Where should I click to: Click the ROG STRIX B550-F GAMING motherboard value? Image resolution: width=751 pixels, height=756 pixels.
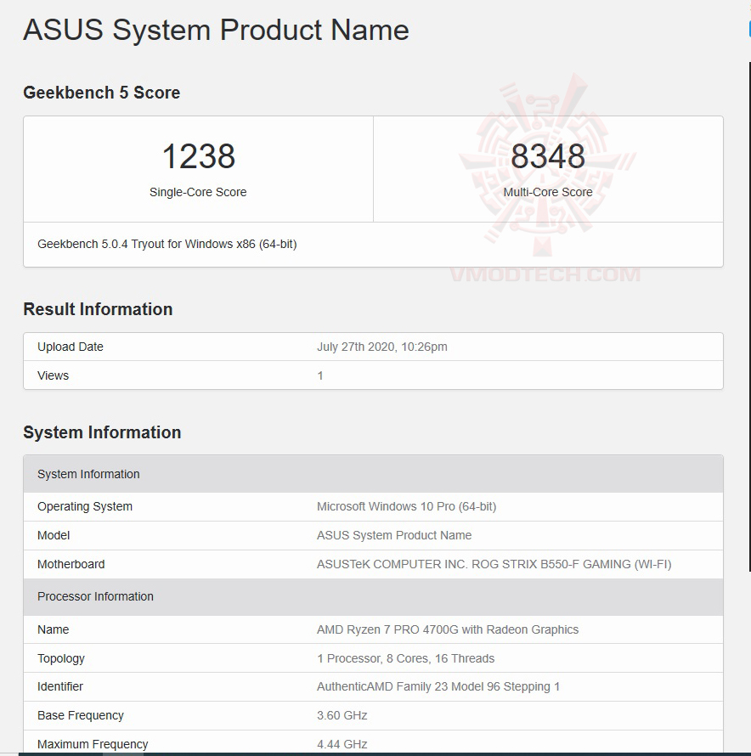(x=494, y=564)
